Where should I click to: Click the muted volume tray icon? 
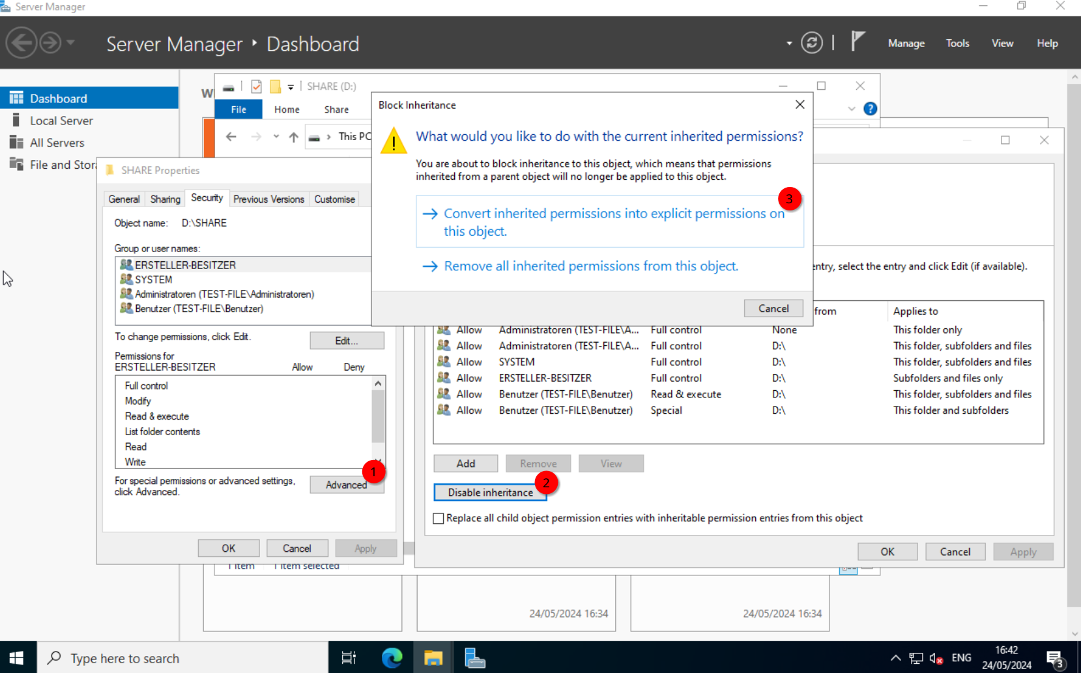[x=936, y=658]
